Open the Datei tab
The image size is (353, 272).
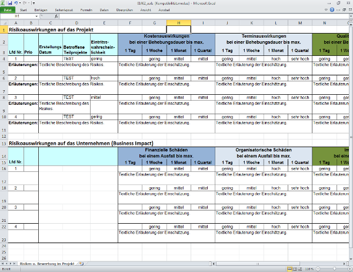tap(8, 11)
